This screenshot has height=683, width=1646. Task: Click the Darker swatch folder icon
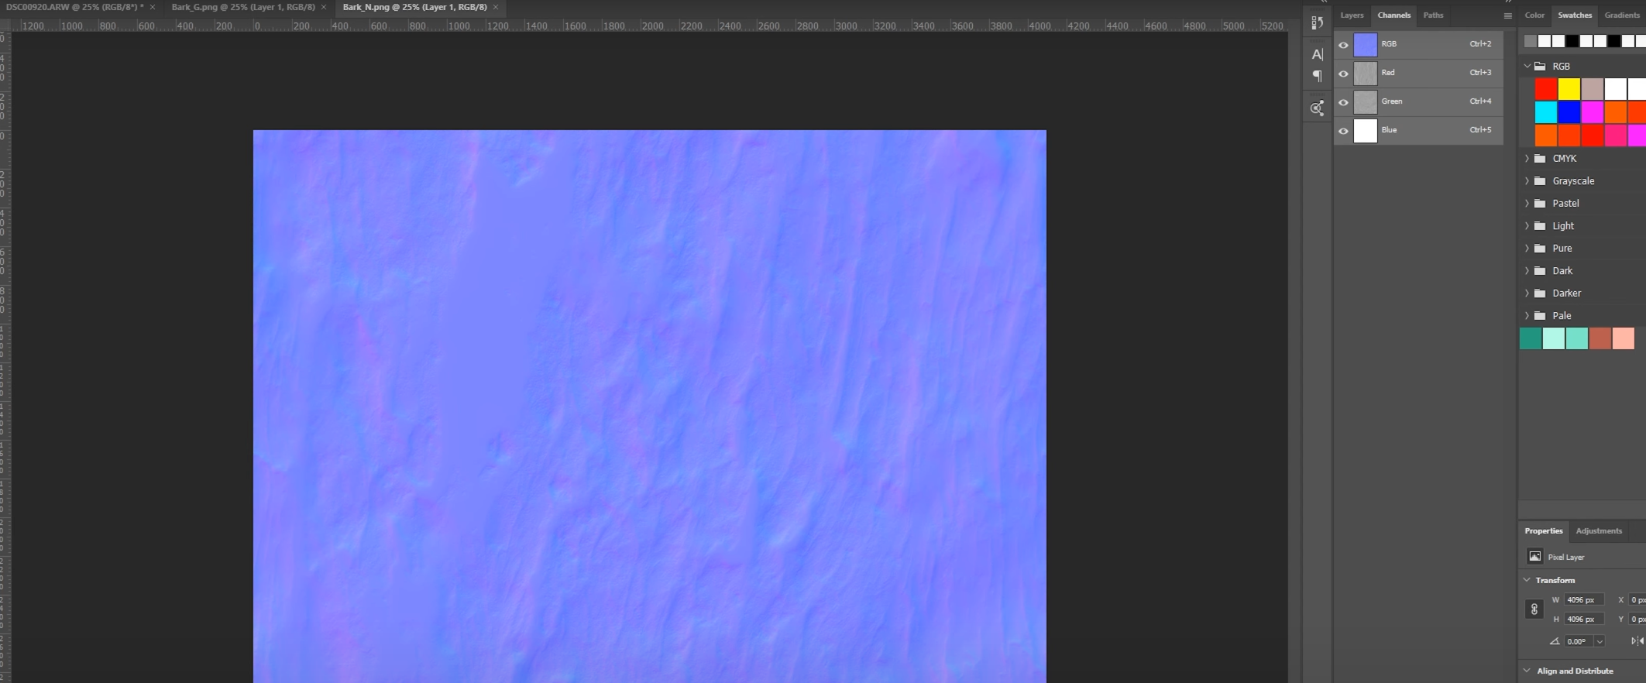coord(1540,293)
